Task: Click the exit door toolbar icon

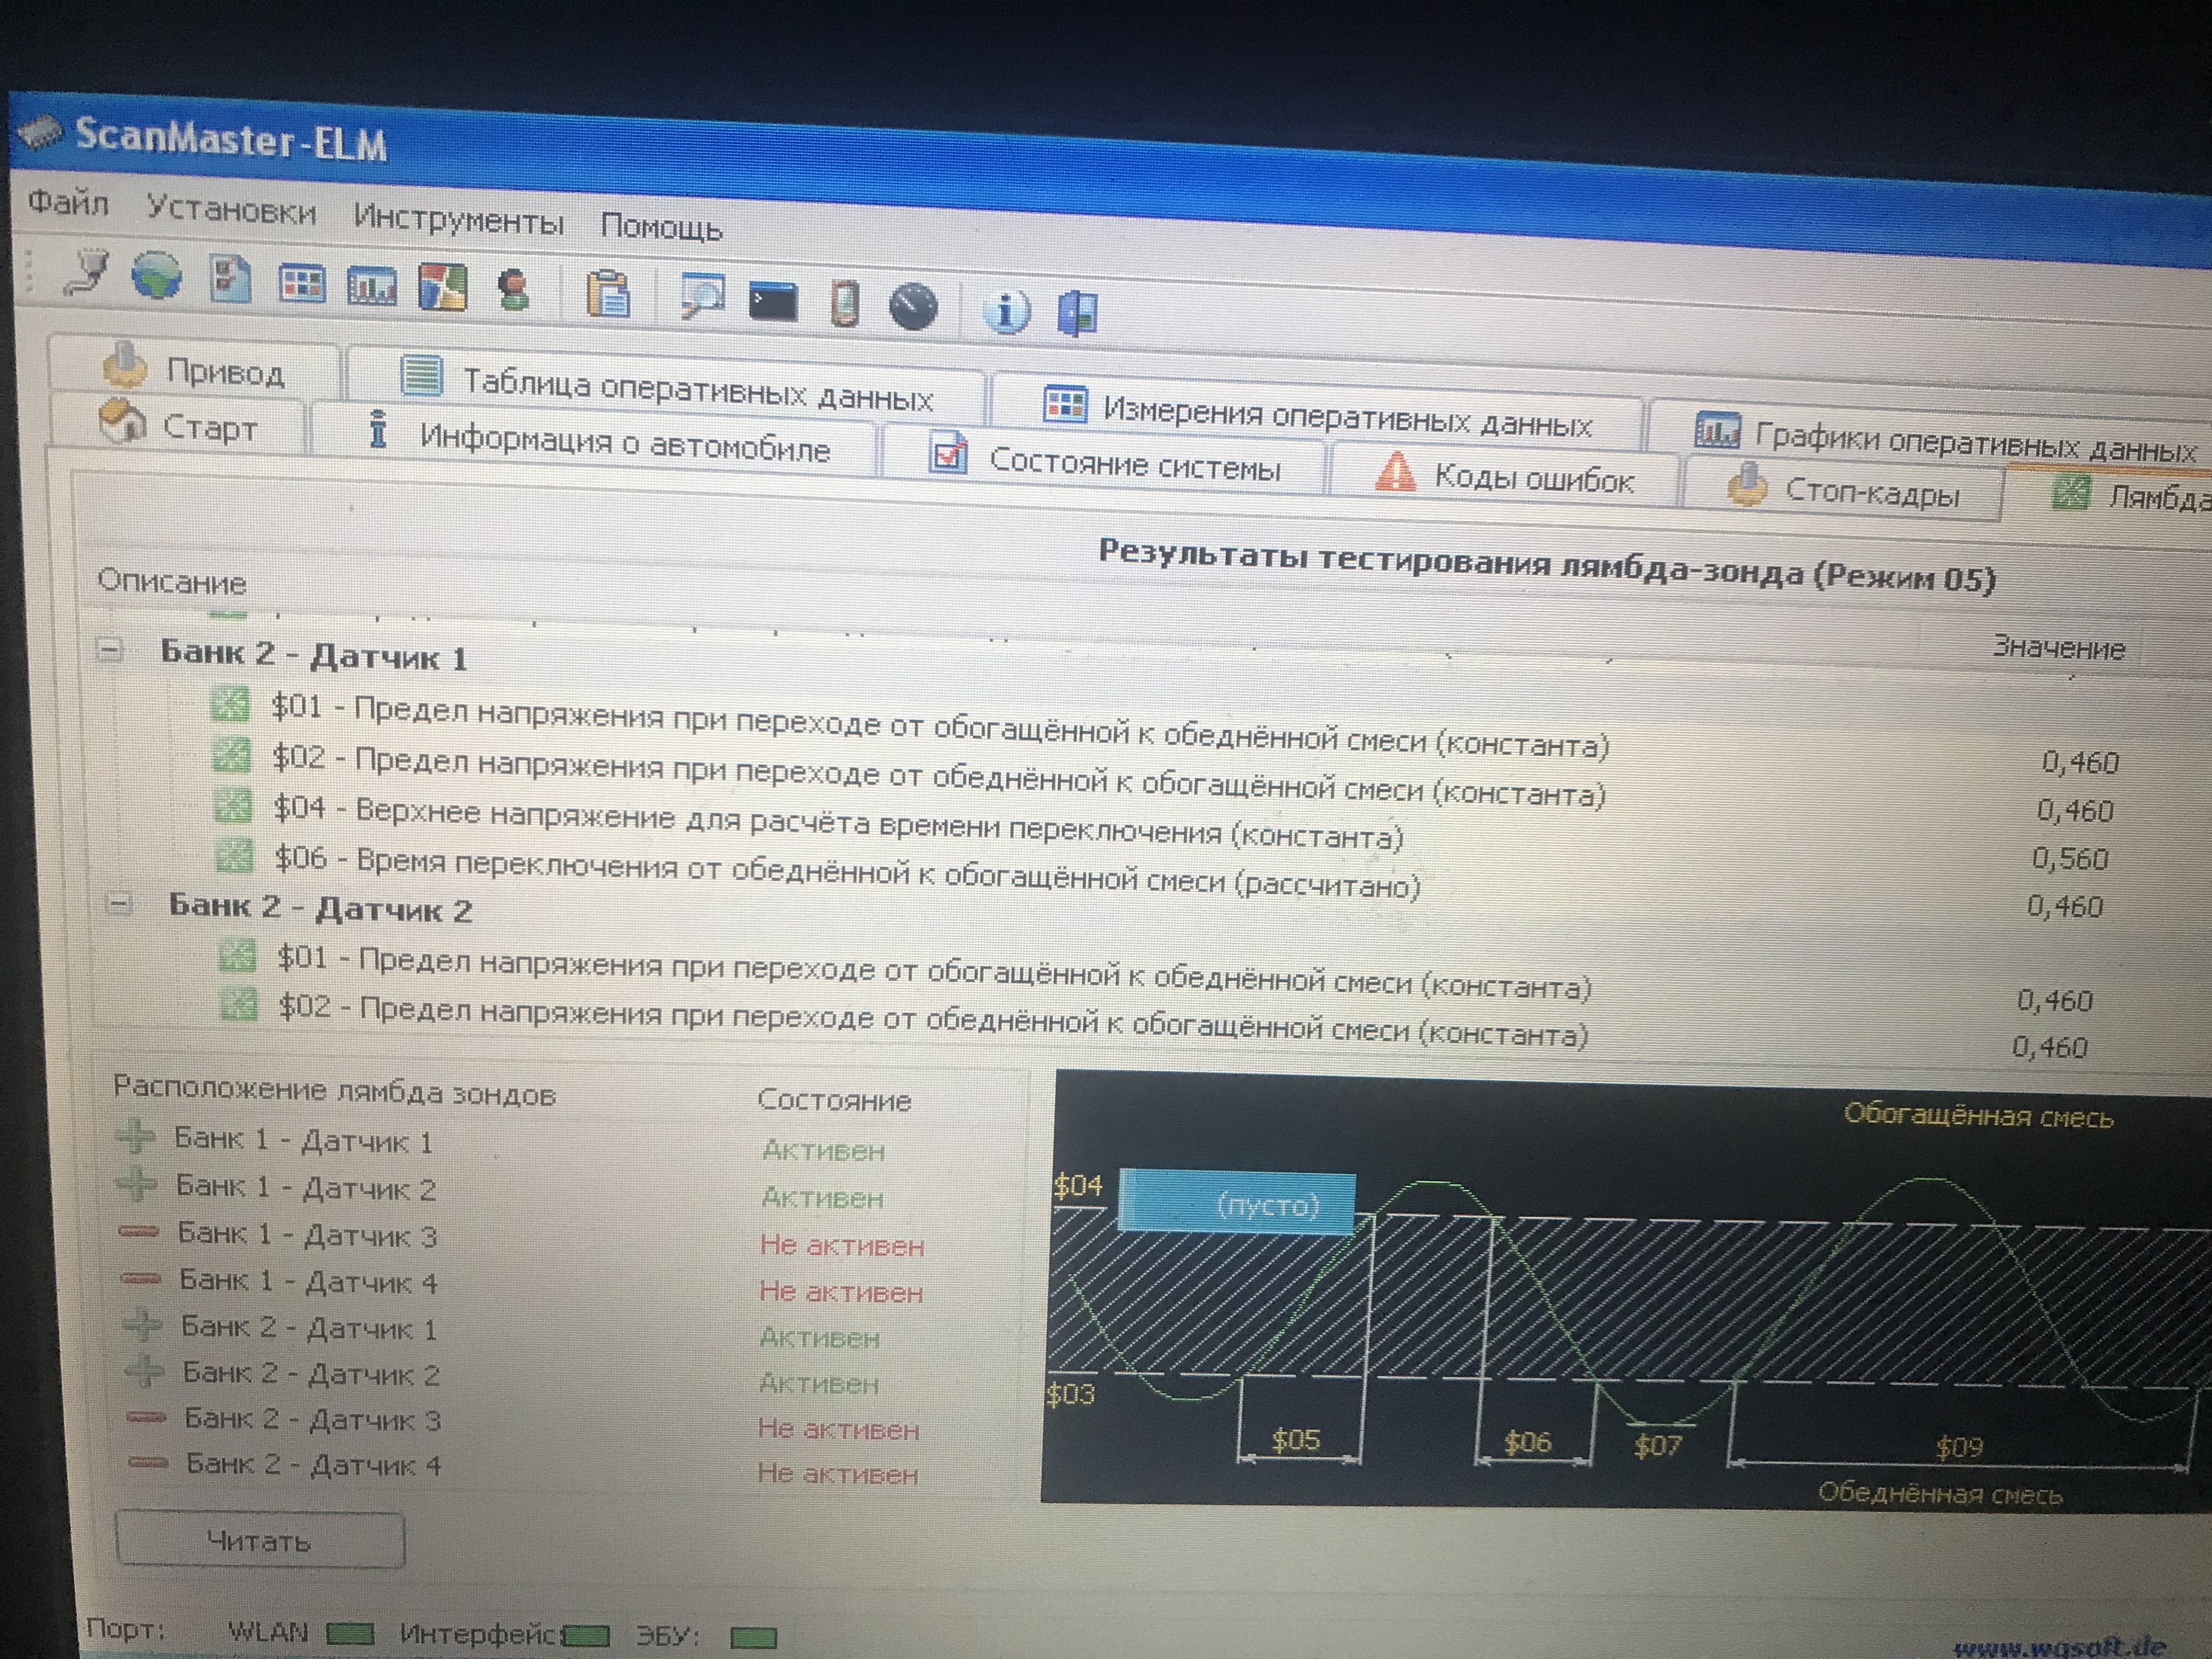Action: pyautogui.click(x=1077, y=313)
